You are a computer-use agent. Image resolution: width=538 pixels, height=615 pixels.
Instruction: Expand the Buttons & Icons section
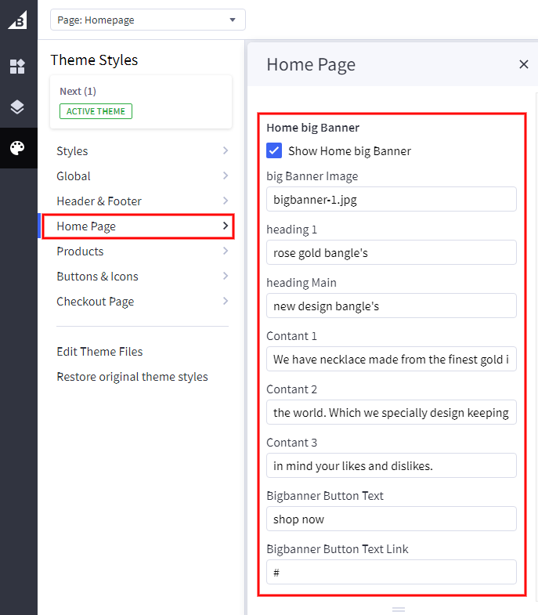coord(141,277)
